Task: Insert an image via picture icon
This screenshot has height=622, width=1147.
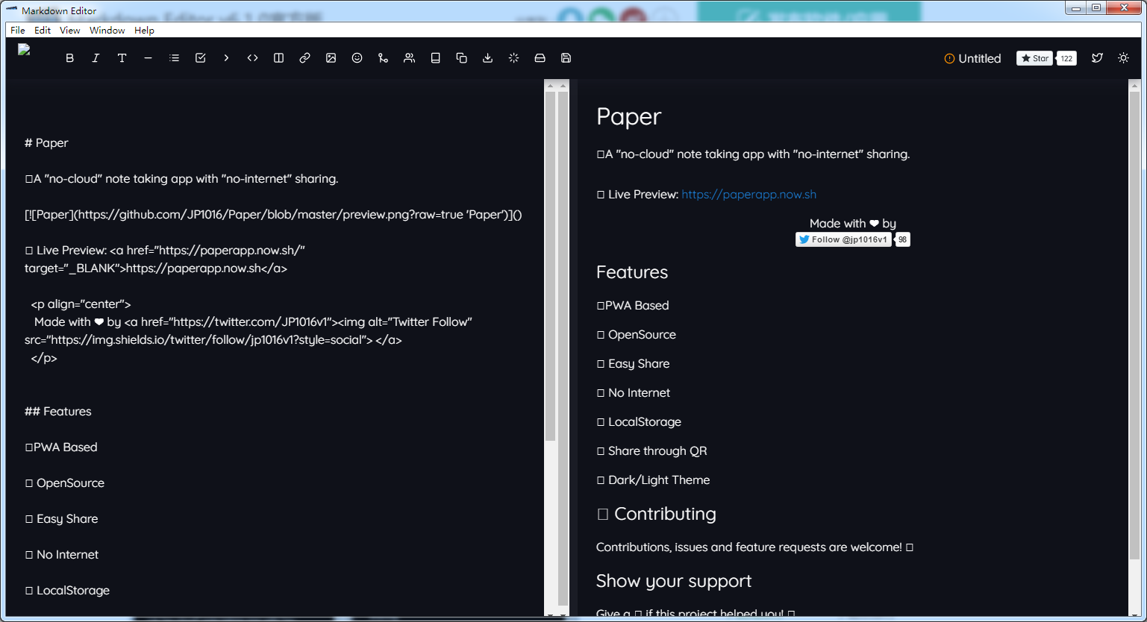Action: 331,58
